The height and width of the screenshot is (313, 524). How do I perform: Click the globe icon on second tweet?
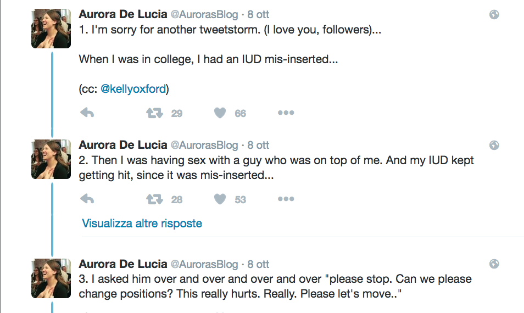[x=494, y=145]
